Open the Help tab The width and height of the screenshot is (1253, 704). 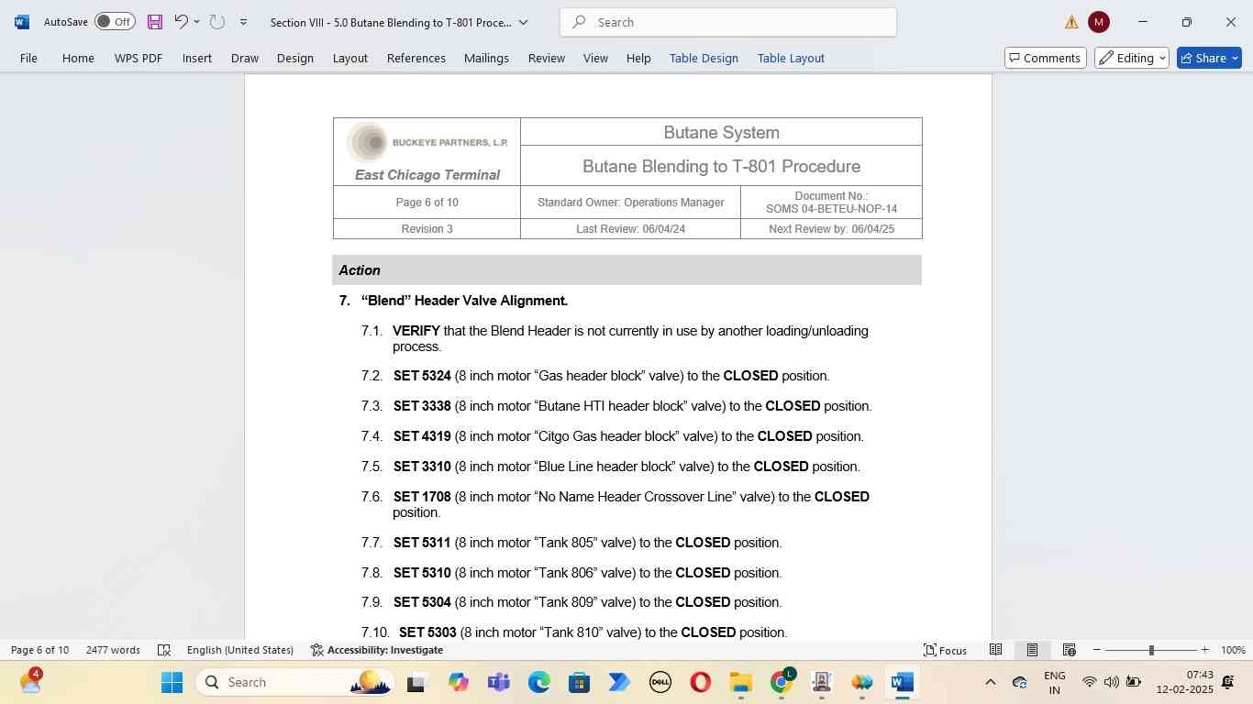pos(638,58)
